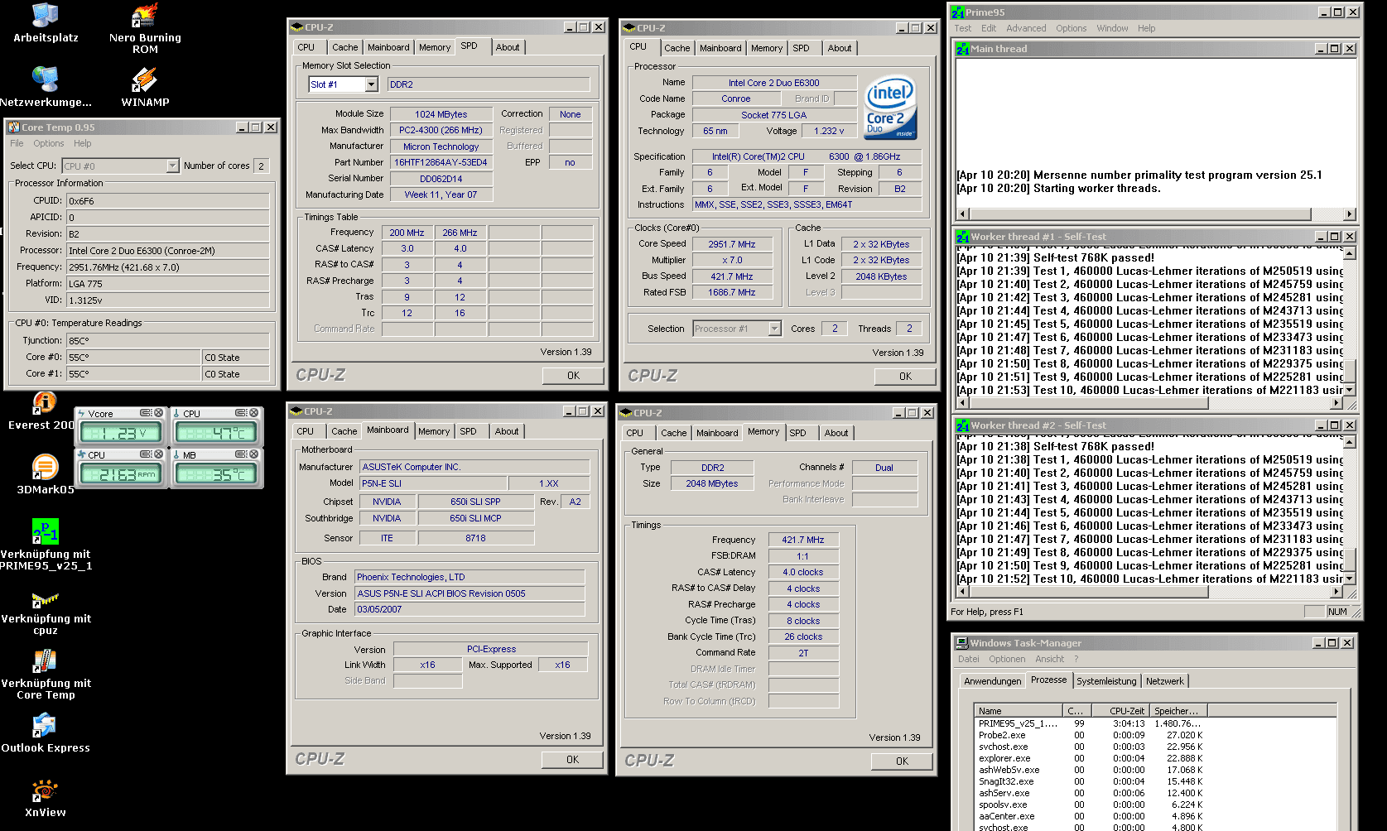
Task: Click the Worker thread #1 window icon
Action: tap(963, 237)
